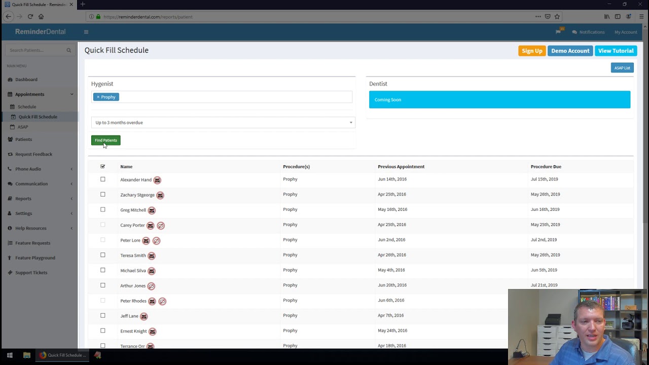Click the email icon beside Ernest Knight
Viewport: 649px width, 365px height.
[x=153, y=332]
